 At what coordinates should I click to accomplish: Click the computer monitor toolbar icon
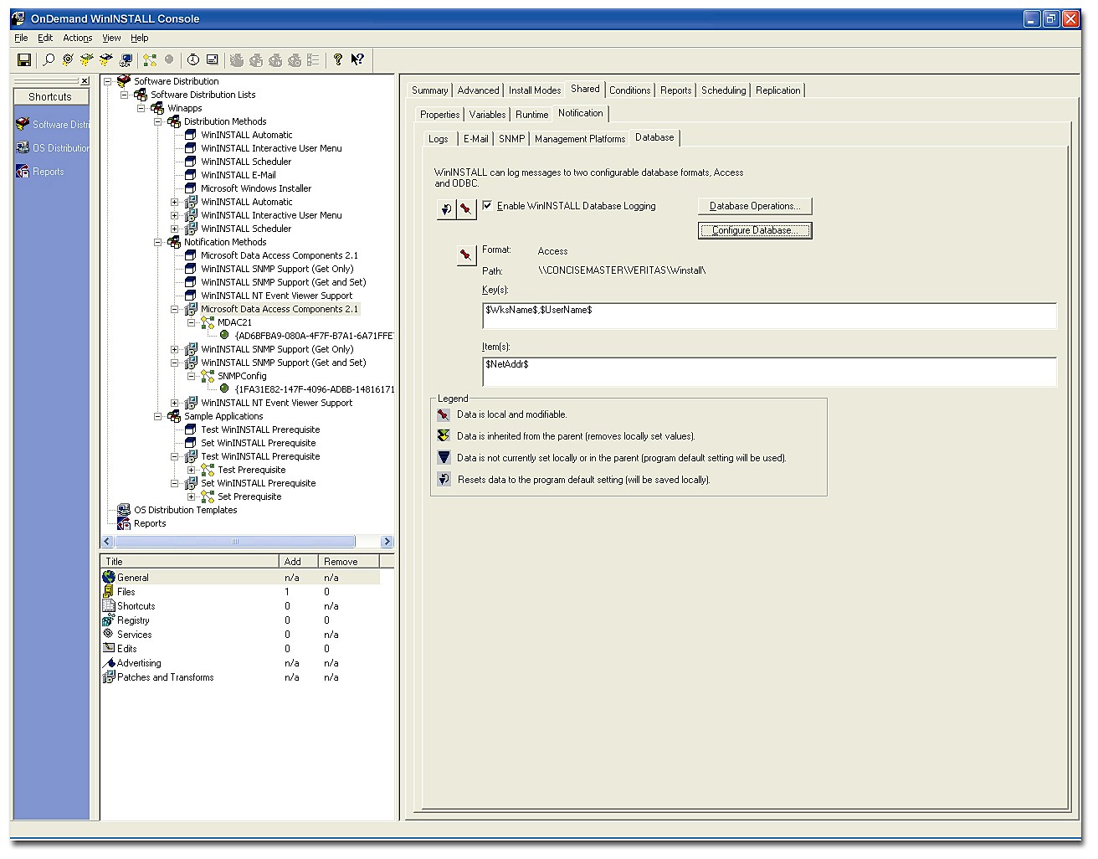click(126, 59)
